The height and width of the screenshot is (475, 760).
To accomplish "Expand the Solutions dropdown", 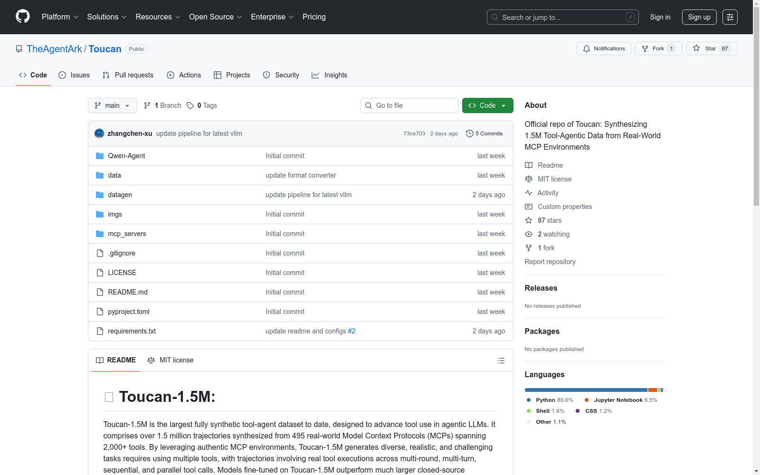I will [107, 17].
